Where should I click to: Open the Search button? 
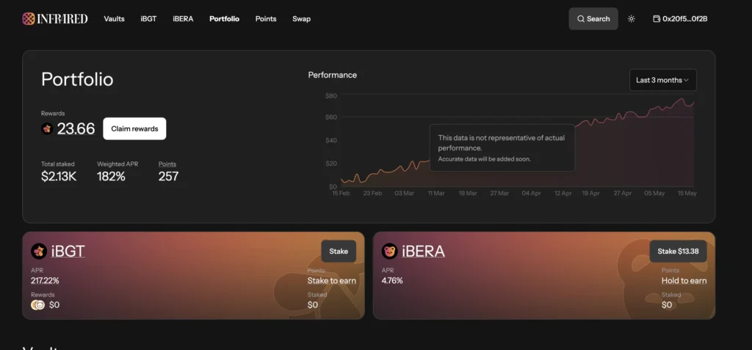(x=593, y=18)
